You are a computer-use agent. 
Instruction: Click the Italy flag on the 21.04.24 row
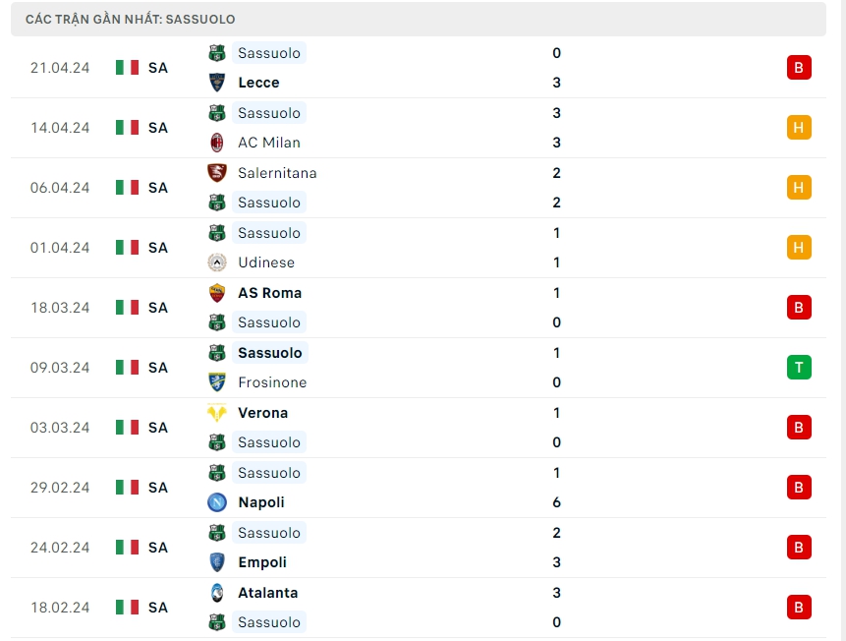(x=127, y=68)
